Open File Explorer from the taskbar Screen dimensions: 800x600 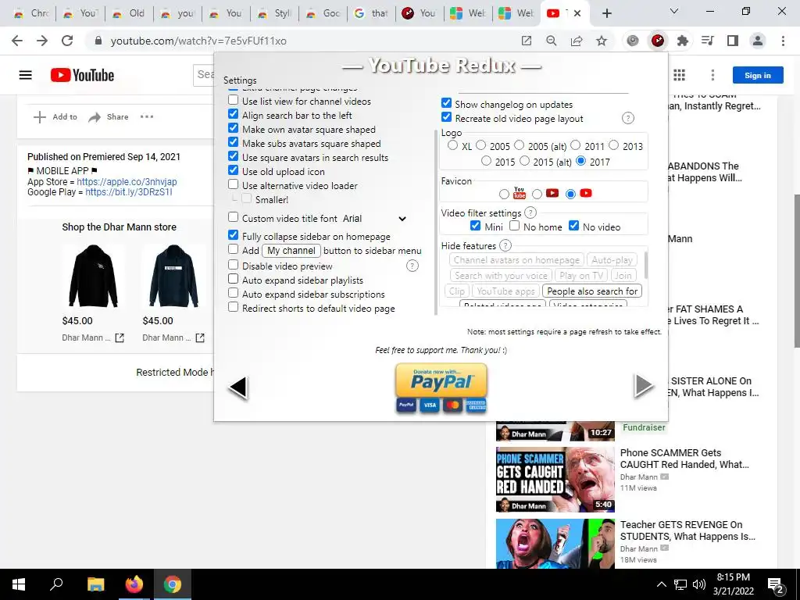point(95,584)
